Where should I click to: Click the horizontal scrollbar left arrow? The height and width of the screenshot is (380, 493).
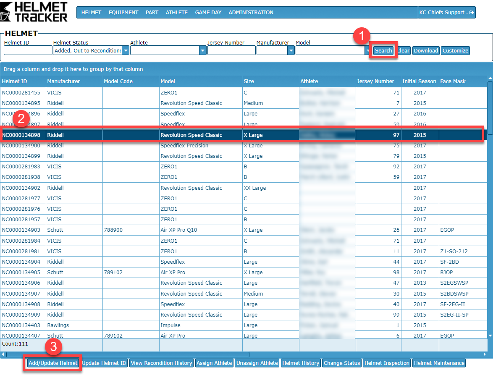[x=3, y=354]
